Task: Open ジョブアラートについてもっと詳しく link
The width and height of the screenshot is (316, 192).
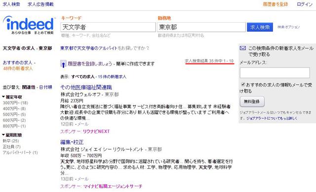Action: (x=272, y=118)
